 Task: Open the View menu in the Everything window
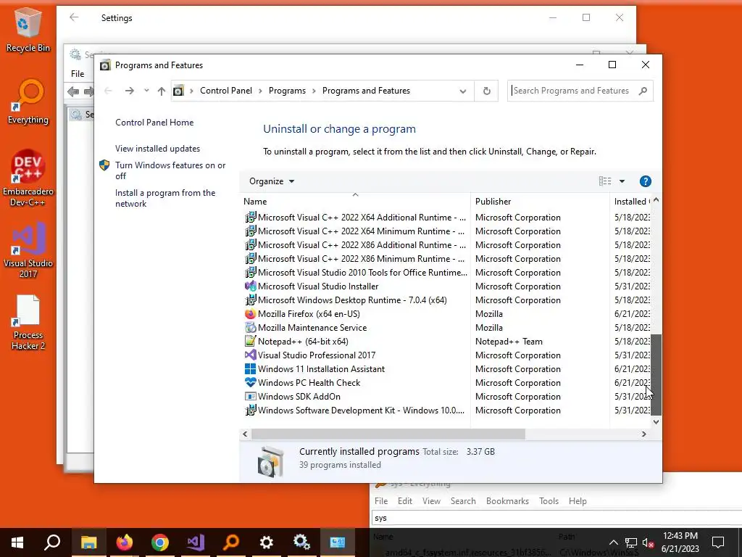point(431,501)
